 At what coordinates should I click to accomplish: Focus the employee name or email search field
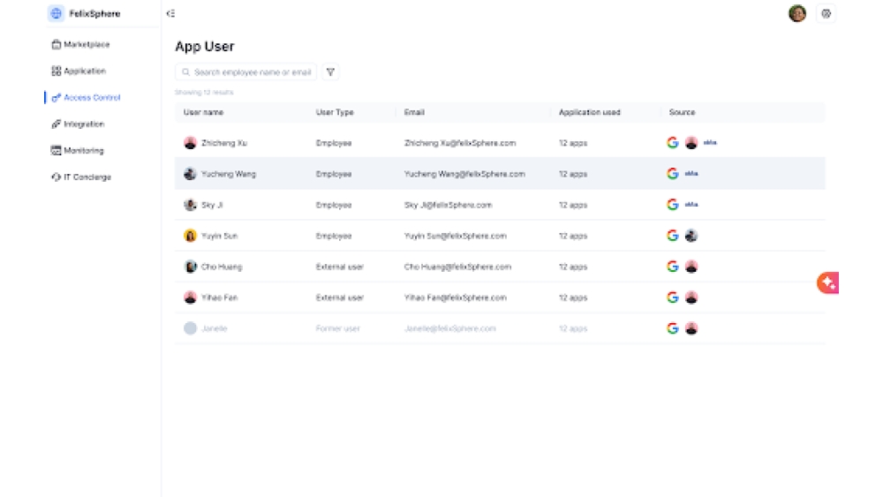pos(246,72)
